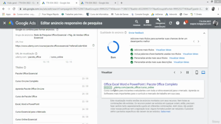Edit title Aprenda Pacote Office On-Line
The width and height of the screenshot is (221, 124).
(x=52, y=89)
